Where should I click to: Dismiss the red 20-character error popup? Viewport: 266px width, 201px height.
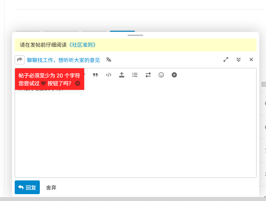78,83
